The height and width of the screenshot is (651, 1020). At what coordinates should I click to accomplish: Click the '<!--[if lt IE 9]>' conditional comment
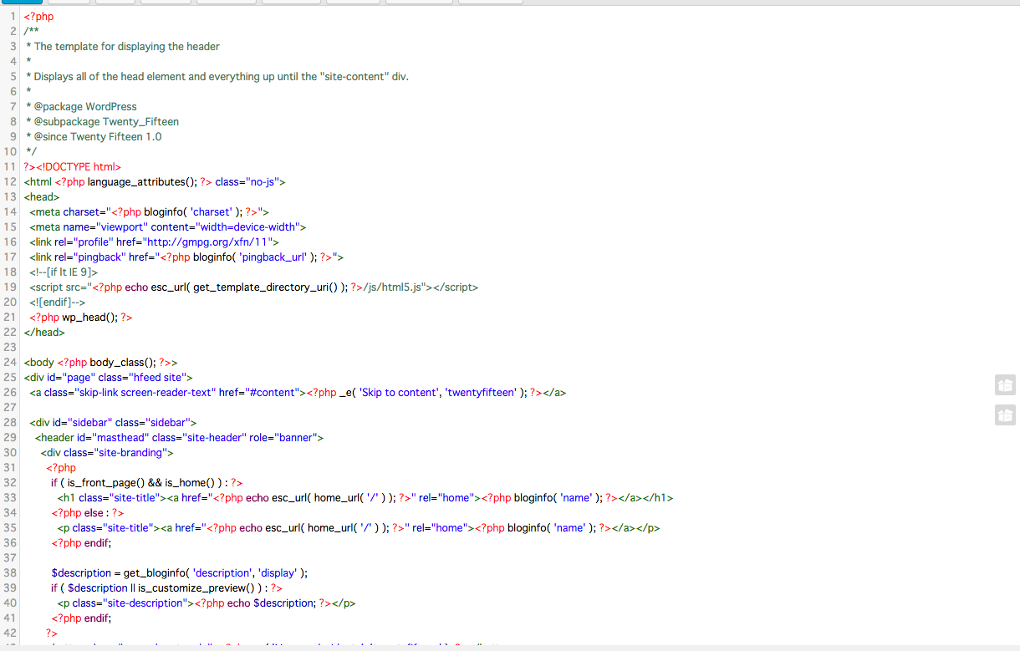coord(64,272)
